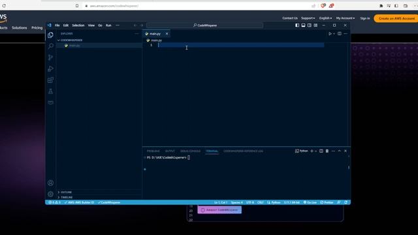Image resolution: width=418 pixels, height=235 pixels.
Task: Toggle the secondary side bar layout icon
Action: pos(309,25)
